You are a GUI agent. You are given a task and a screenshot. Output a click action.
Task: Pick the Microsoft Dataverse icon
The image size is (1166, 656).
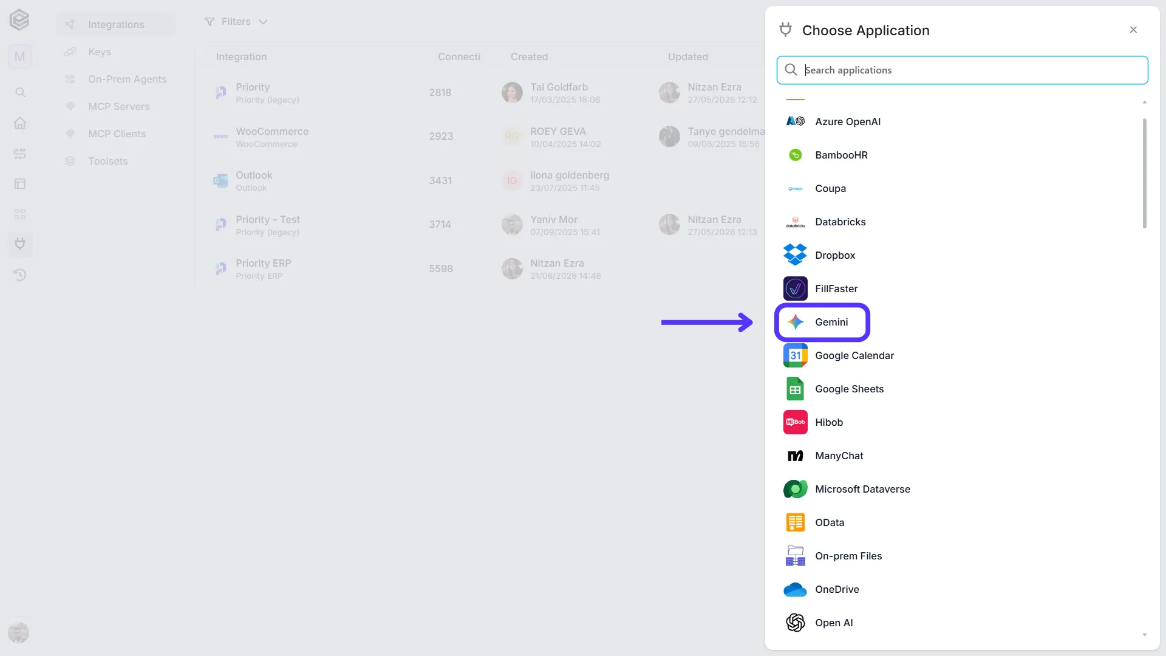[x=795, y=489]
